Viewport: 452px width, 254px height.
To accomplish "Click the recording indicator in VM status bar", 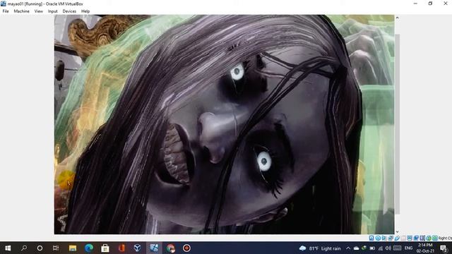I will [416, 238].
